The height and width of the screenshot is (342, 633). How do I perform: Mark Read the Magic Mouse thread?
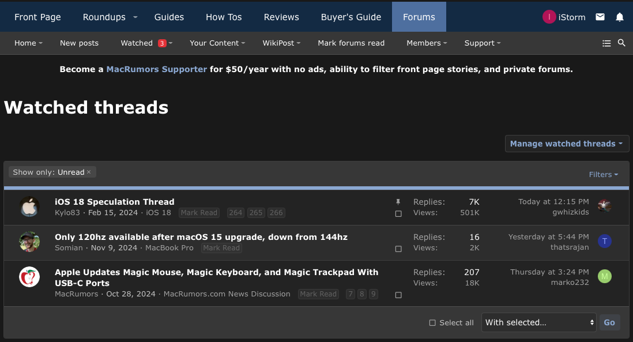(318, 294)
